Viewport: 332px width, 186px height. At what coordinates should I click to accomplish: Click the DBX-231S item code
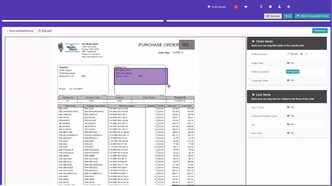63,109
